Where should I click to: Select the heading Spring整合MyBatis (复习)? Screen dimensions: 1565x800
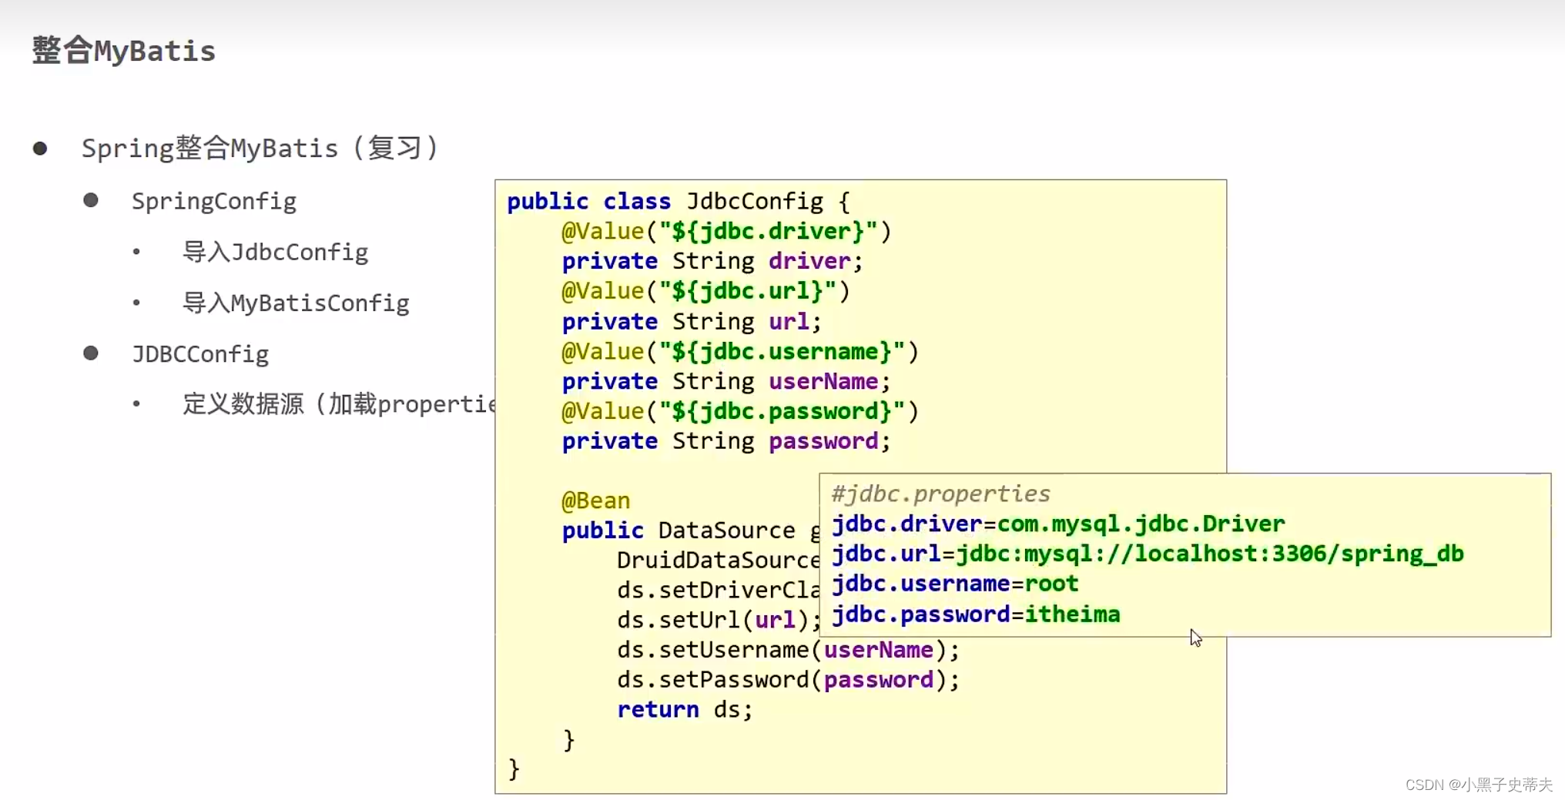(x=260, y=147)
